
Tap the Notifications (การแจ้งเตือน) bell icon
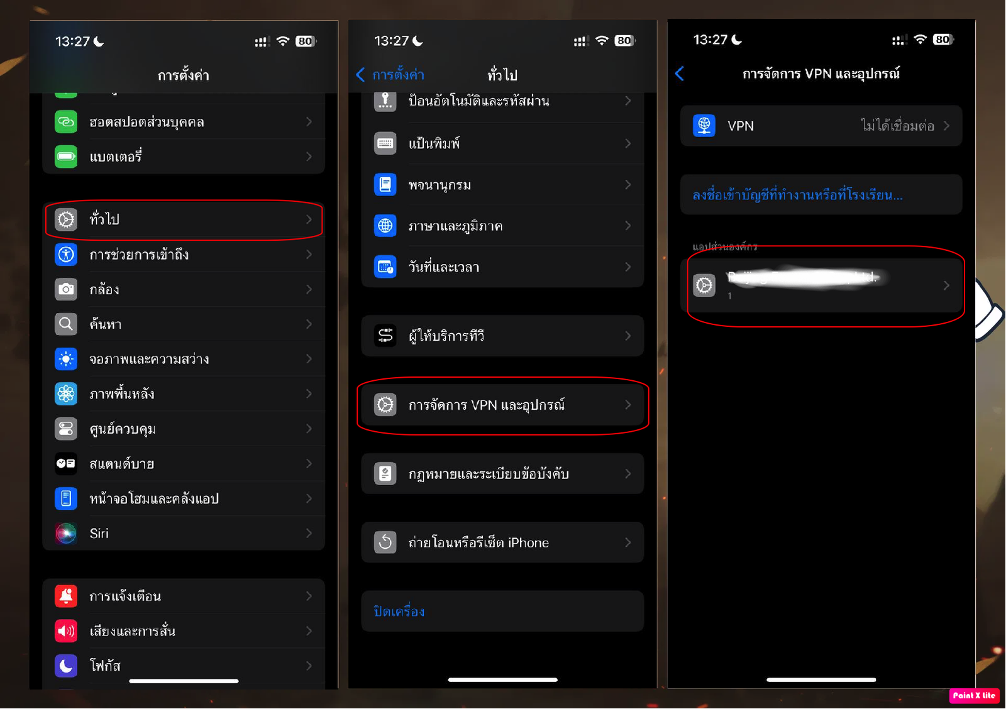pos(66,596)
